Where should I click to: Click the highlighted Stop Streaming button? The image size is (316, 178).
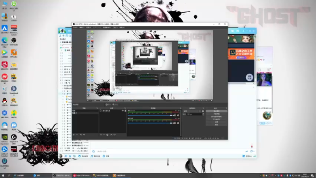click(x=216, y=111)
